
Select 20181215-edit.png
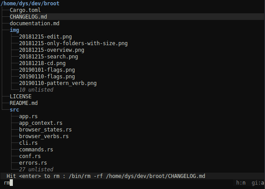(46, 37)
